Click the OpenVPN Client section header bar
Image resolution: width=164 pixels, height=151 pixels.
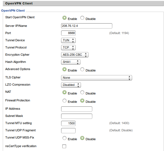click(x=83, y=3)
